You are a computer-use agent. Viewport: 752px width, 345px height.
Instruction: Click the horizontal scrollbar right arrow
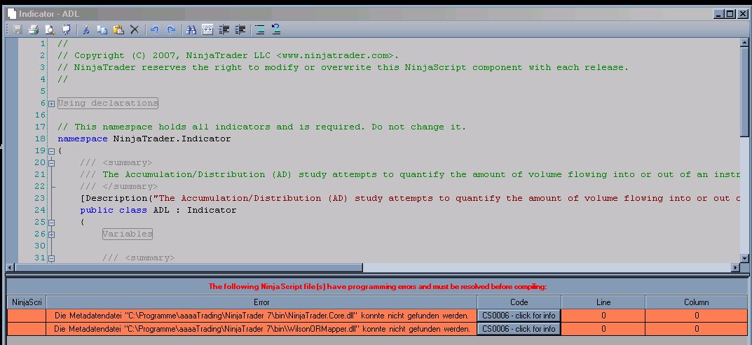click(736, 267)
